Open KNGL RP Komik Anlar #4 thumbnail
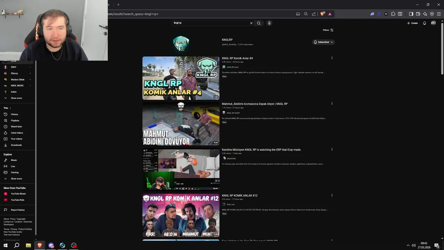Image resolution: width=444 pixels, height=250 pixels. click(x=181, y=78)
